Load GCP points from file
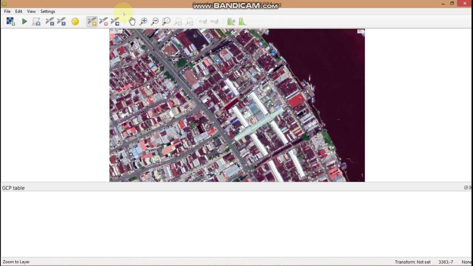The height and width of the screenshot is (266, 473). pyautogui.click(x=50, y=22)
